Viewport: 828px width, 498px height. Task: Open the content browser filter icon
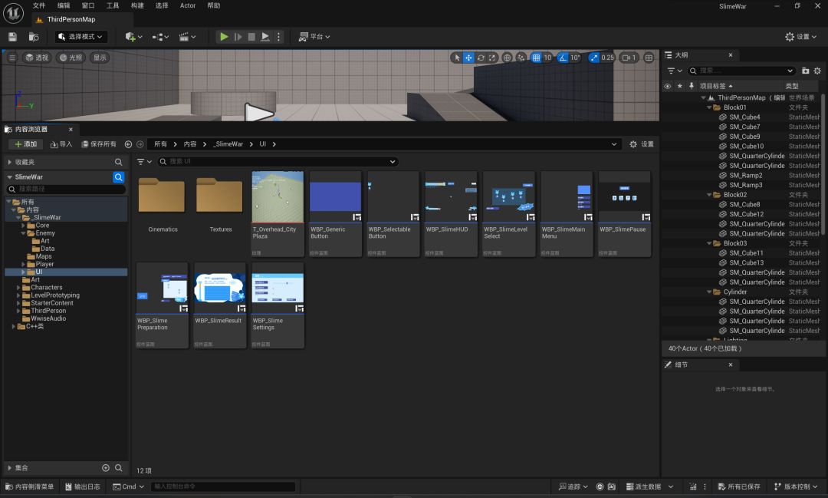143,162
